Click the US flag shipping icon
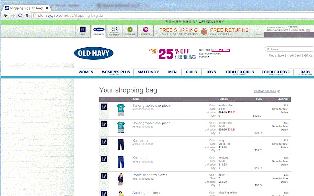 (x=308, y=30)
